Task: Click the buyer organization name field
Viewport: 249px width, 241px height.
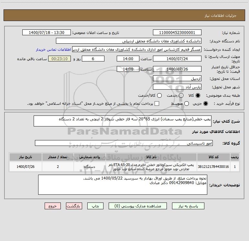Action: click(x=129, y=41)
